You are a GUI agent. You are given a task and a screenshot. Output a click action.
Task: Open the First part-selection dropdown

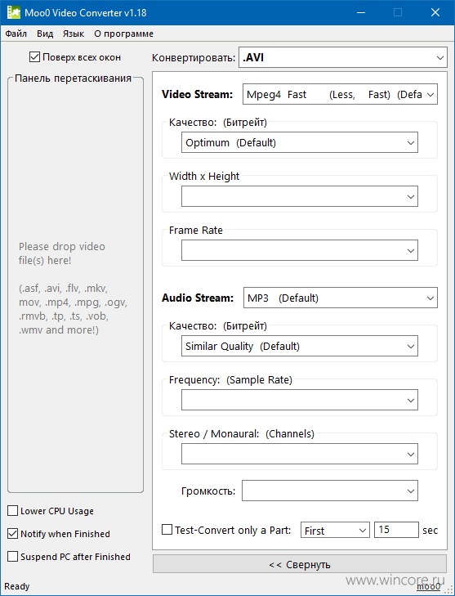click(335, 530)
